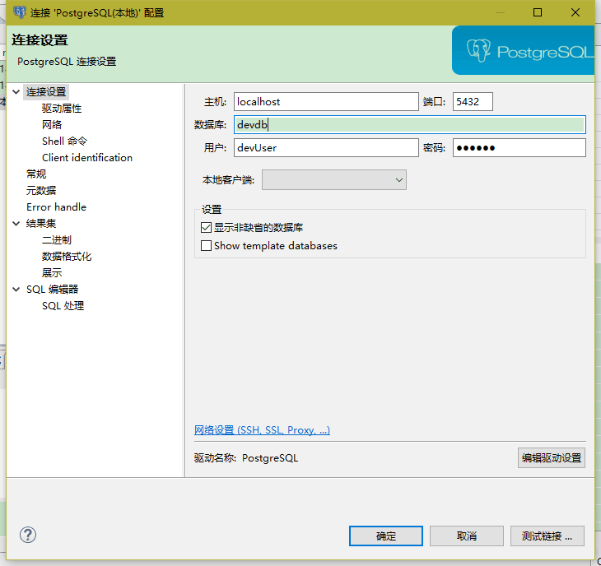Open the SQL 处理 page

[63, 305]
